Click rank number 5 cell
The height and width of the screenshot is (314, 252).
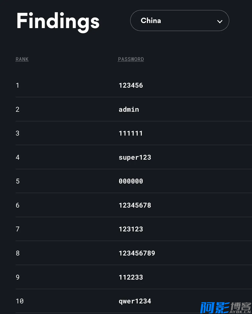click(x=18, y=181)
